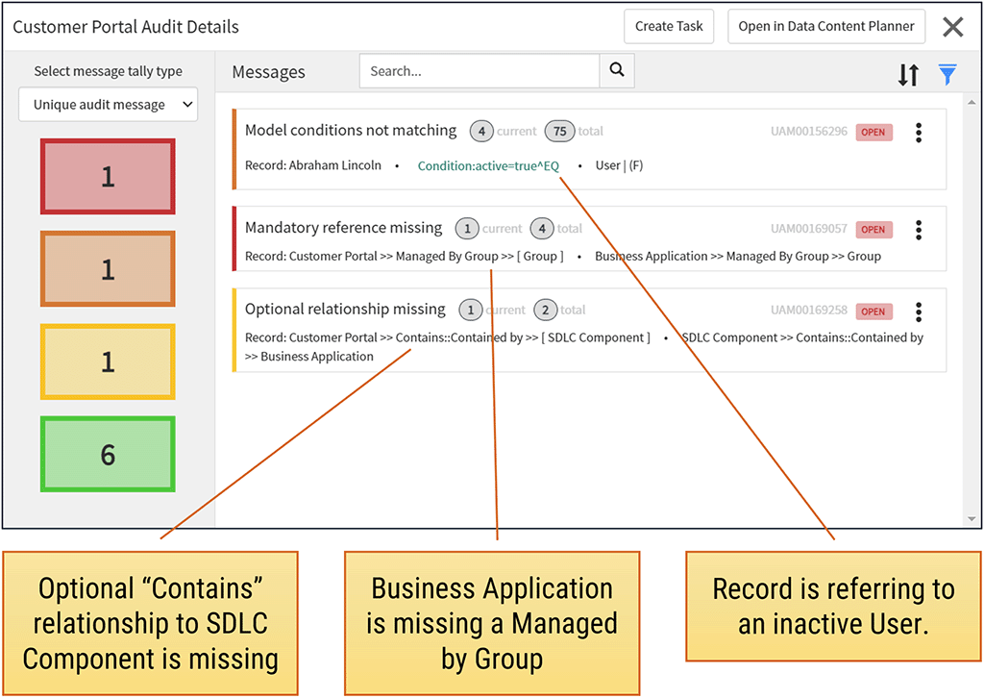
Task: Click the Customer Portal Audit Details title
Action: [126, 27]
